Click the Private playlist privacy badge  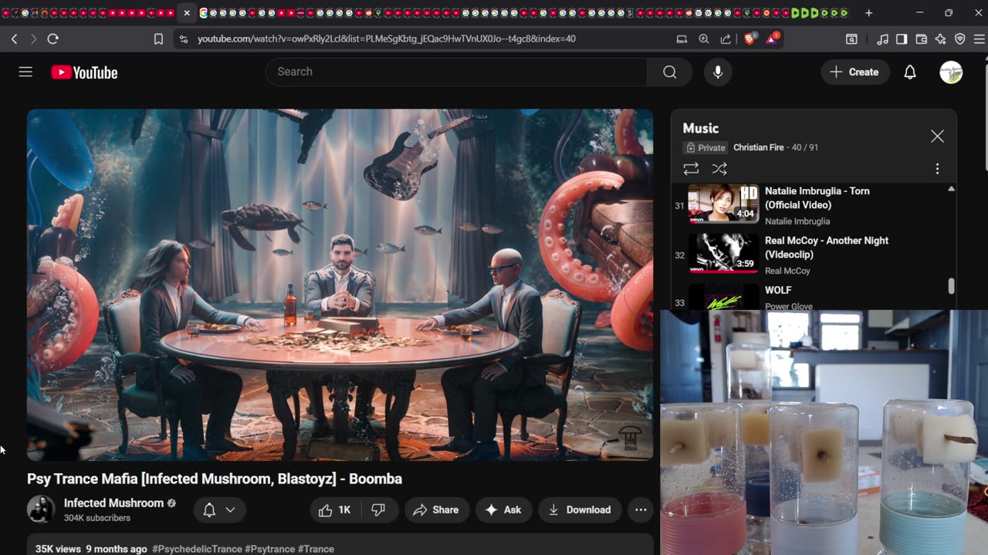point(705,147)
